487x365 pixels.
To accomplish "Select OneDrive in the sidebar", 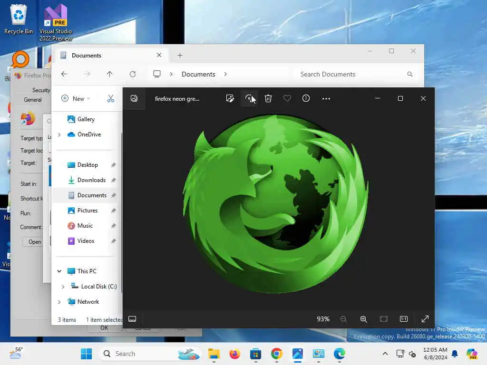I will click(89, 134).
